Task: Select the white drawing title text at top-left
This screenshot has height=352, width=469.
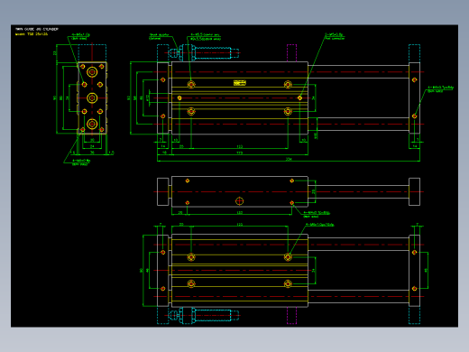Action: pyautogui.click(x=37, y=29)
